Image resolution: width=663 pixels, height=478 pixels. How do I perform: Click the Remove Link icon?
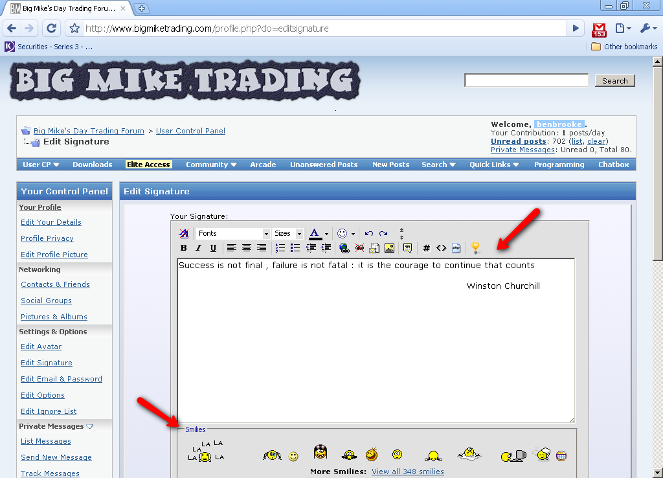point(359,248)
